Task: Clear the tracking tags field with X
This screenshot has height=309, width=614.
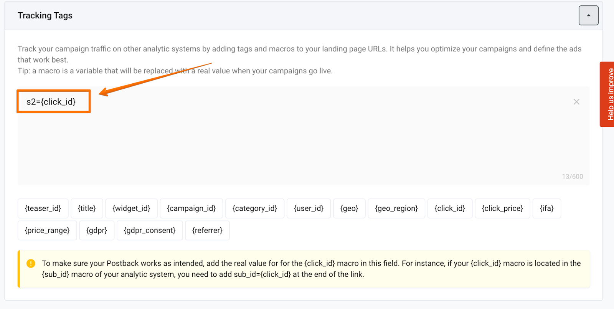Action: [576, 102]
